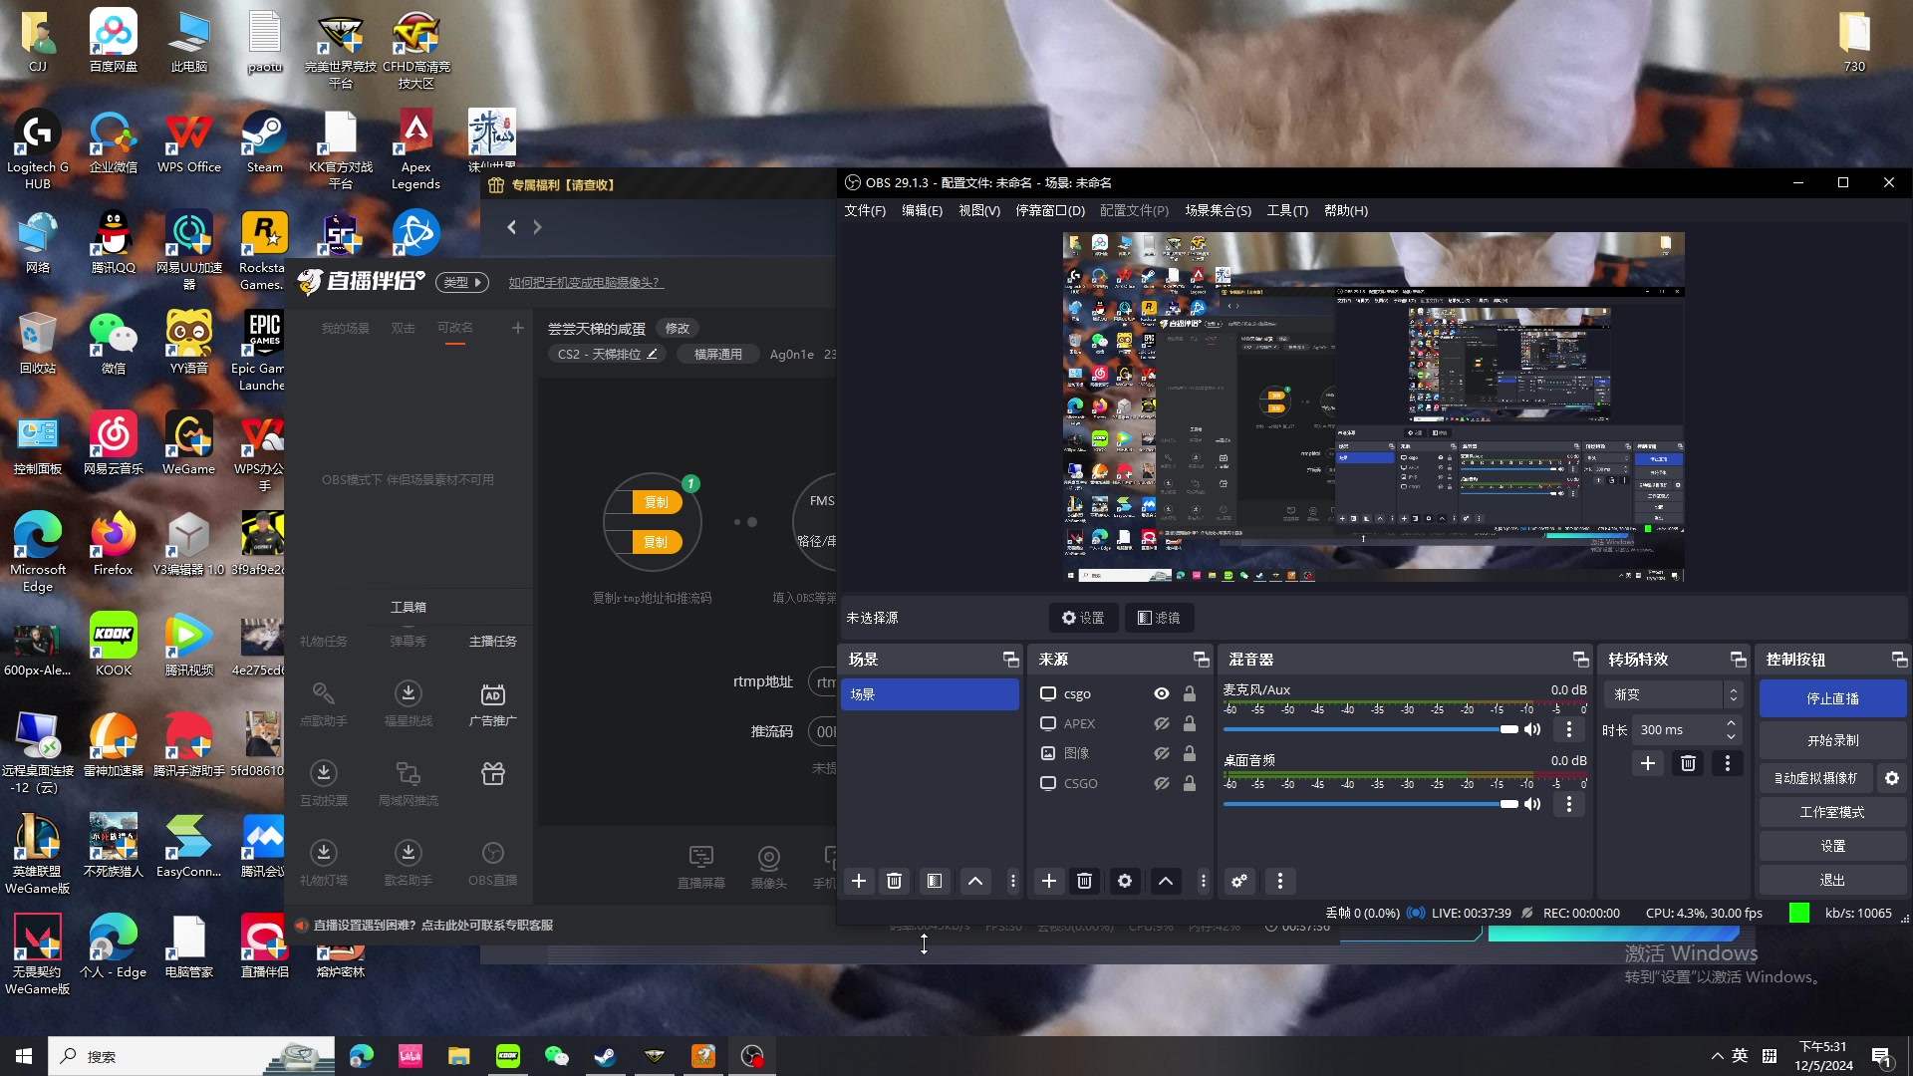The height and width of the screenshot is (1076, 1913).
Task: Open 工具(T) menu in OBS
Action: pos(1286,210)
